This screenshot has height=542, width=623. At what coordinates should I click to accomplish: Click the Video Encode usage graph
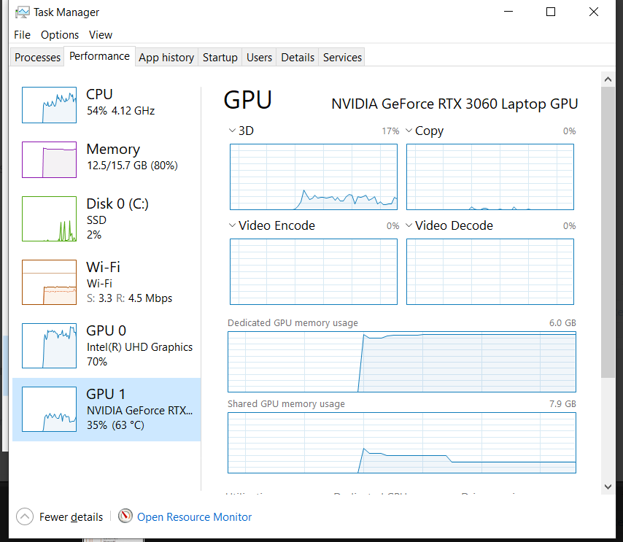[314, 272]
